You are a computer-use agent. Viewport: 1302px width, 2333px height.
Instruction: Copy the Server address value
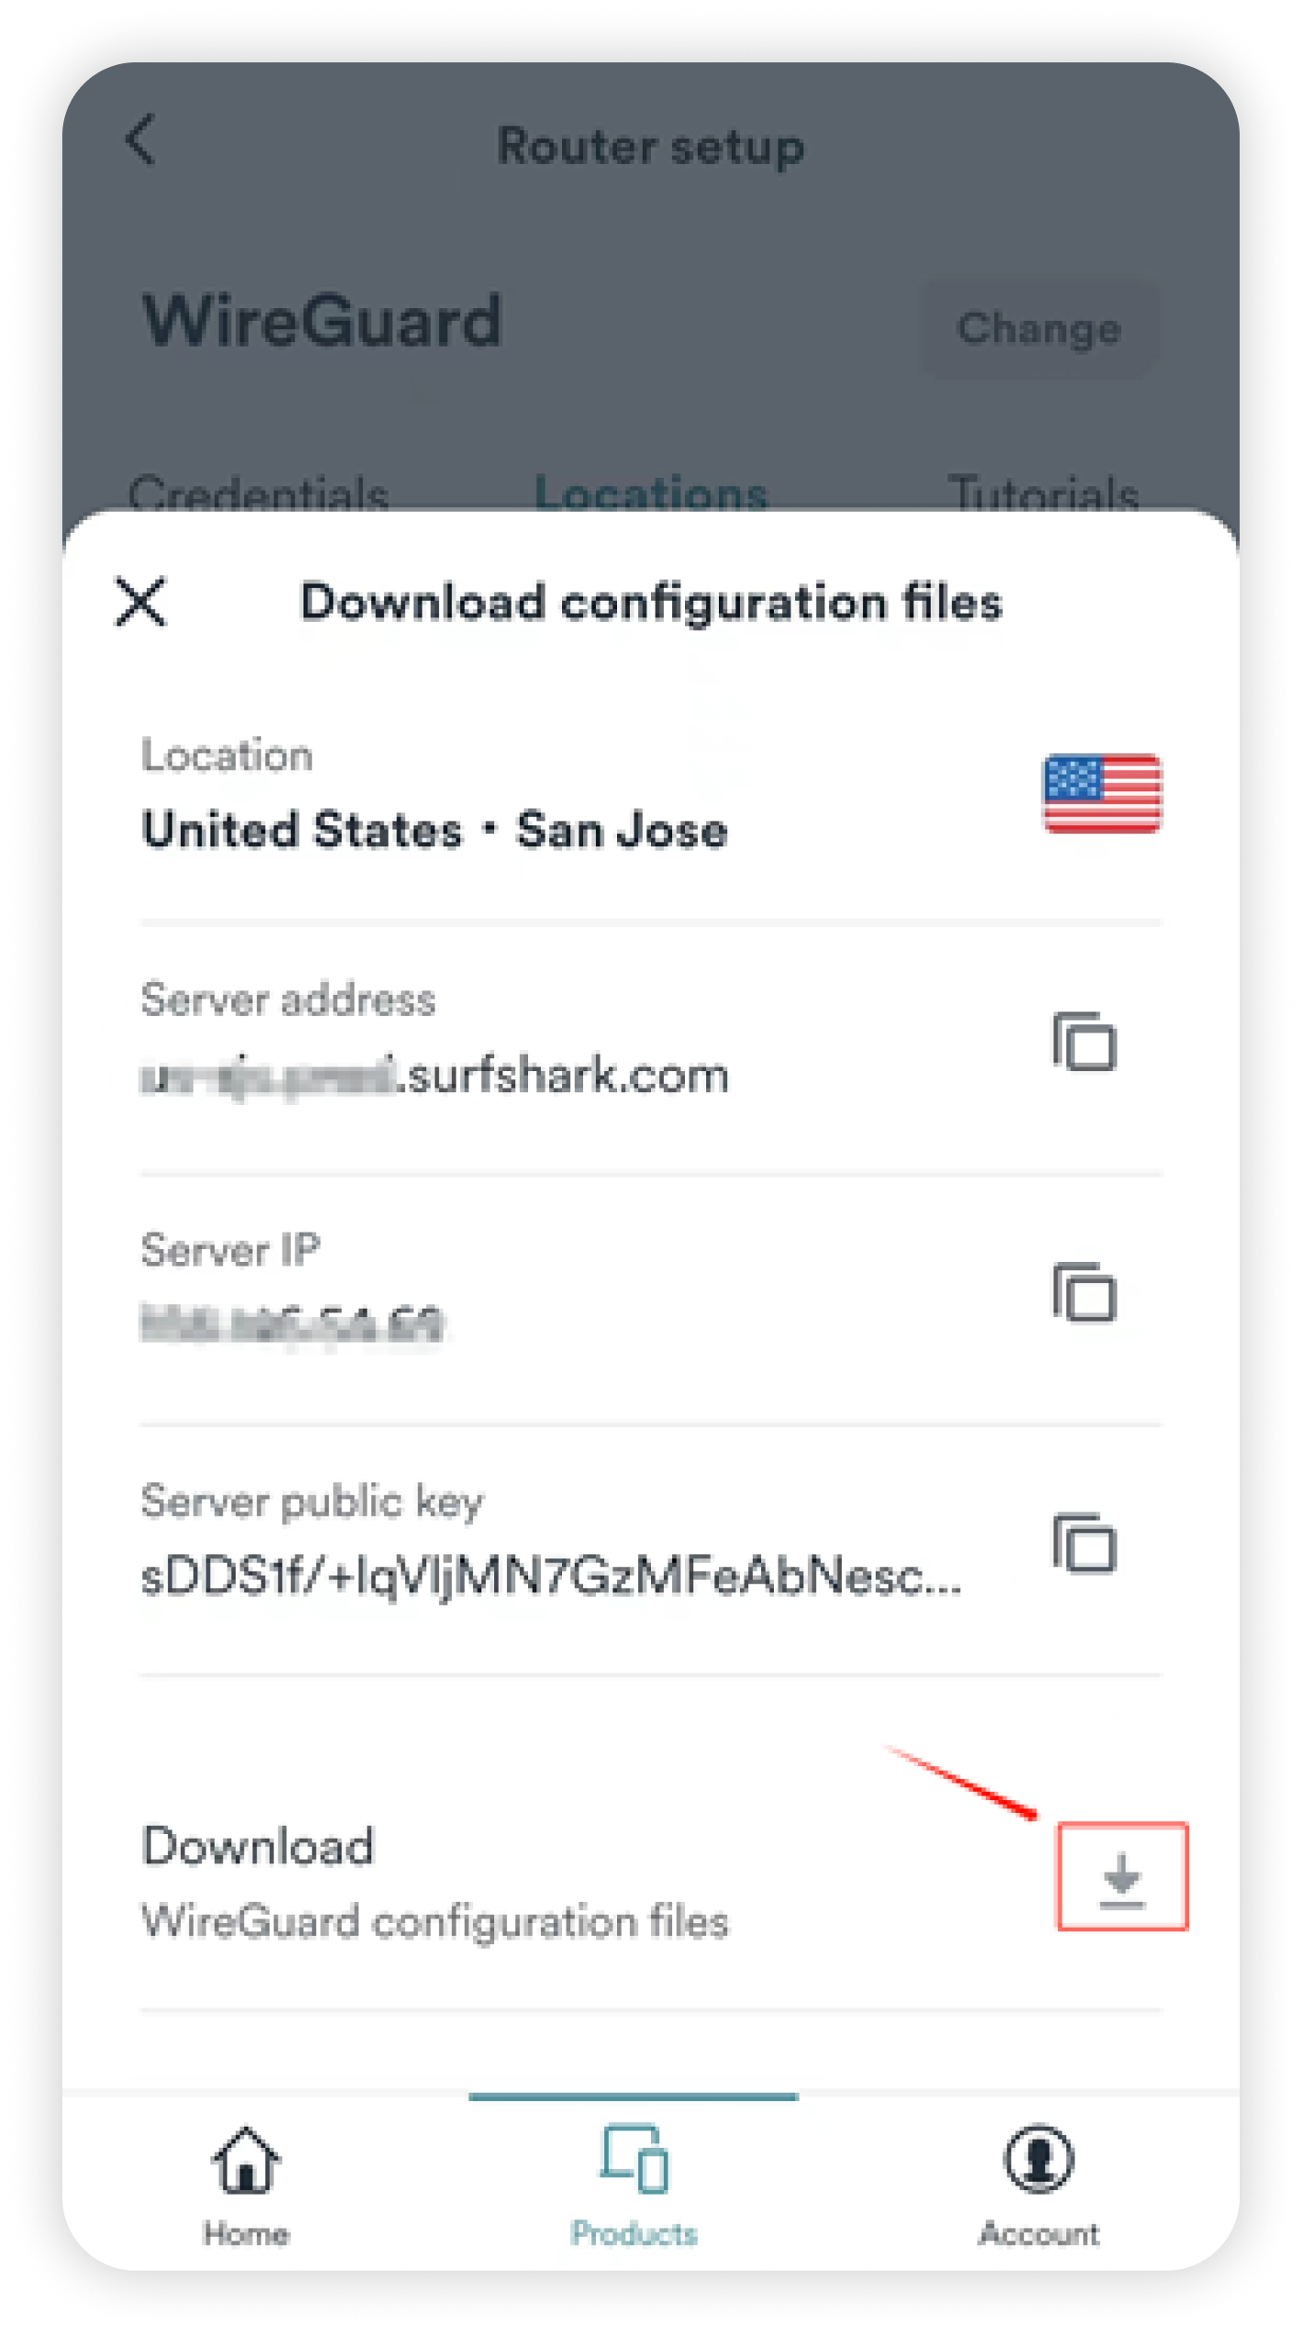1084,1042
